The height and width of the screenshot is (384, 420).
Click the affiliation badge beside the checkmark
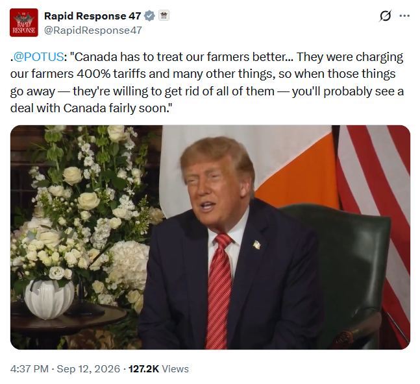click(164, 16)
